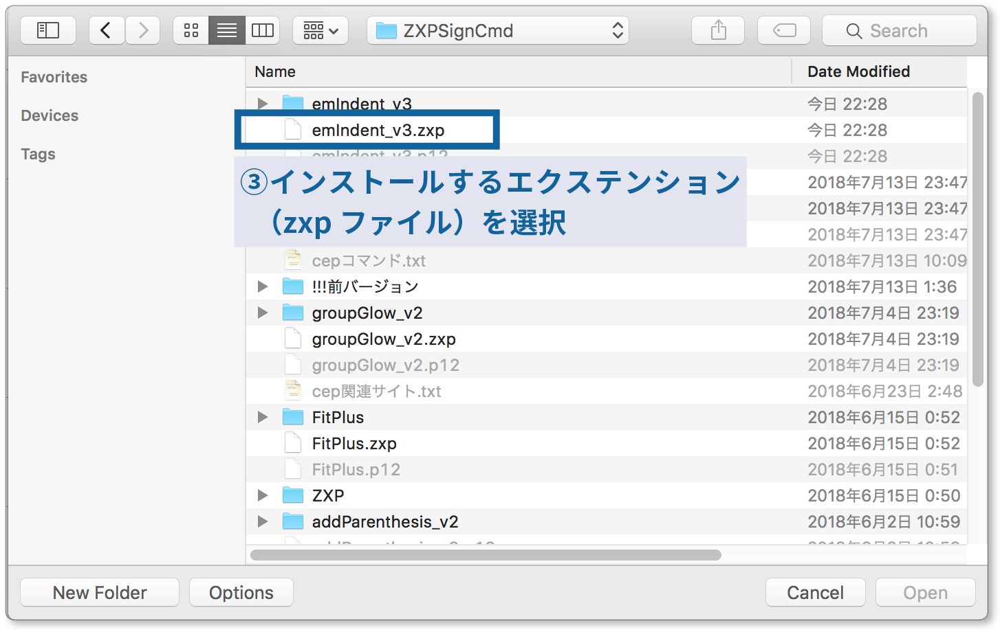
Task: Click the forward navigation arrow
Action: (142, 30)
